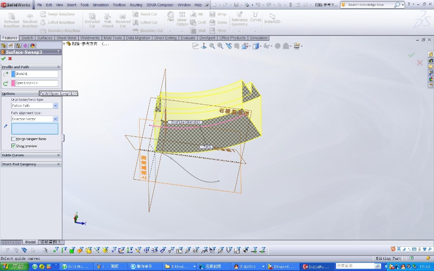This screenshot has height=271, width=434.
Task: Click the View Settings monitor icon
Action: click(x=297, y=46)
